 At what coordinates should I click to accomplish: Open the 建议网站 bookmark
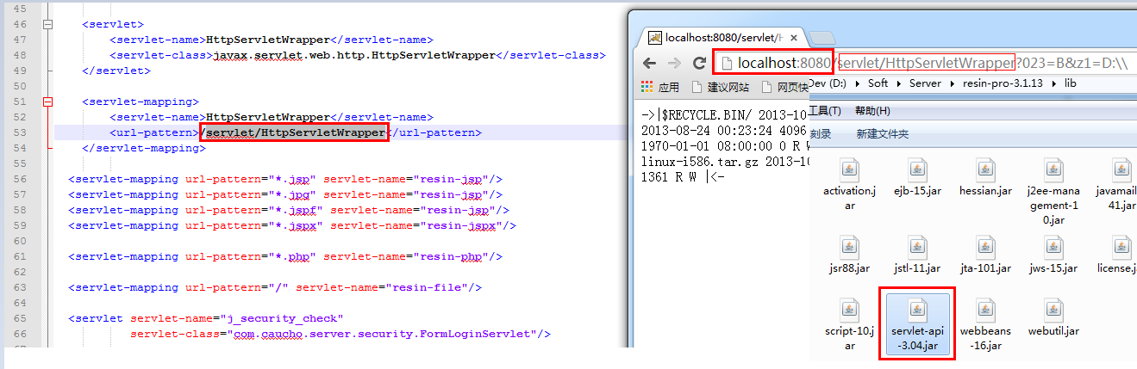coord(720,88)
